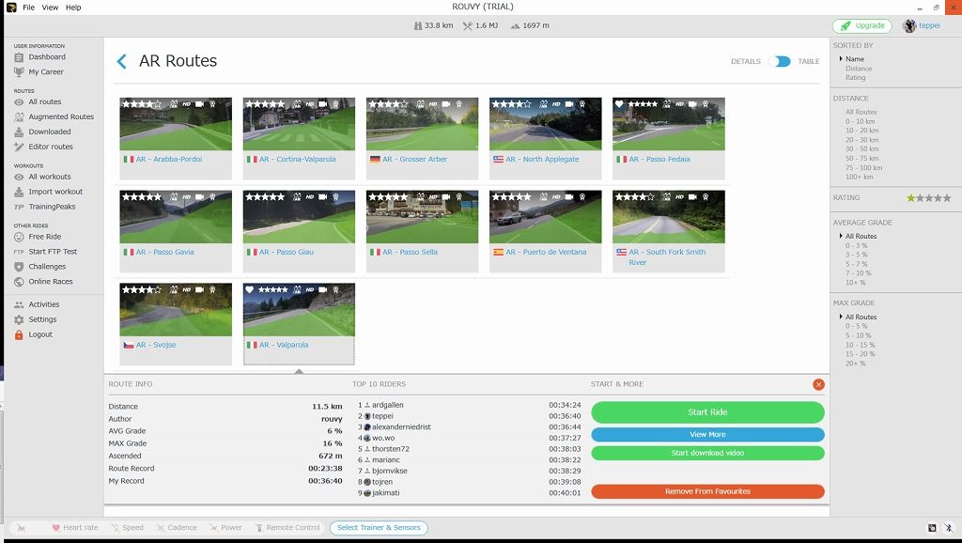
Task: Click the Speed sensor indicator
Action: [x=127, y=528]
